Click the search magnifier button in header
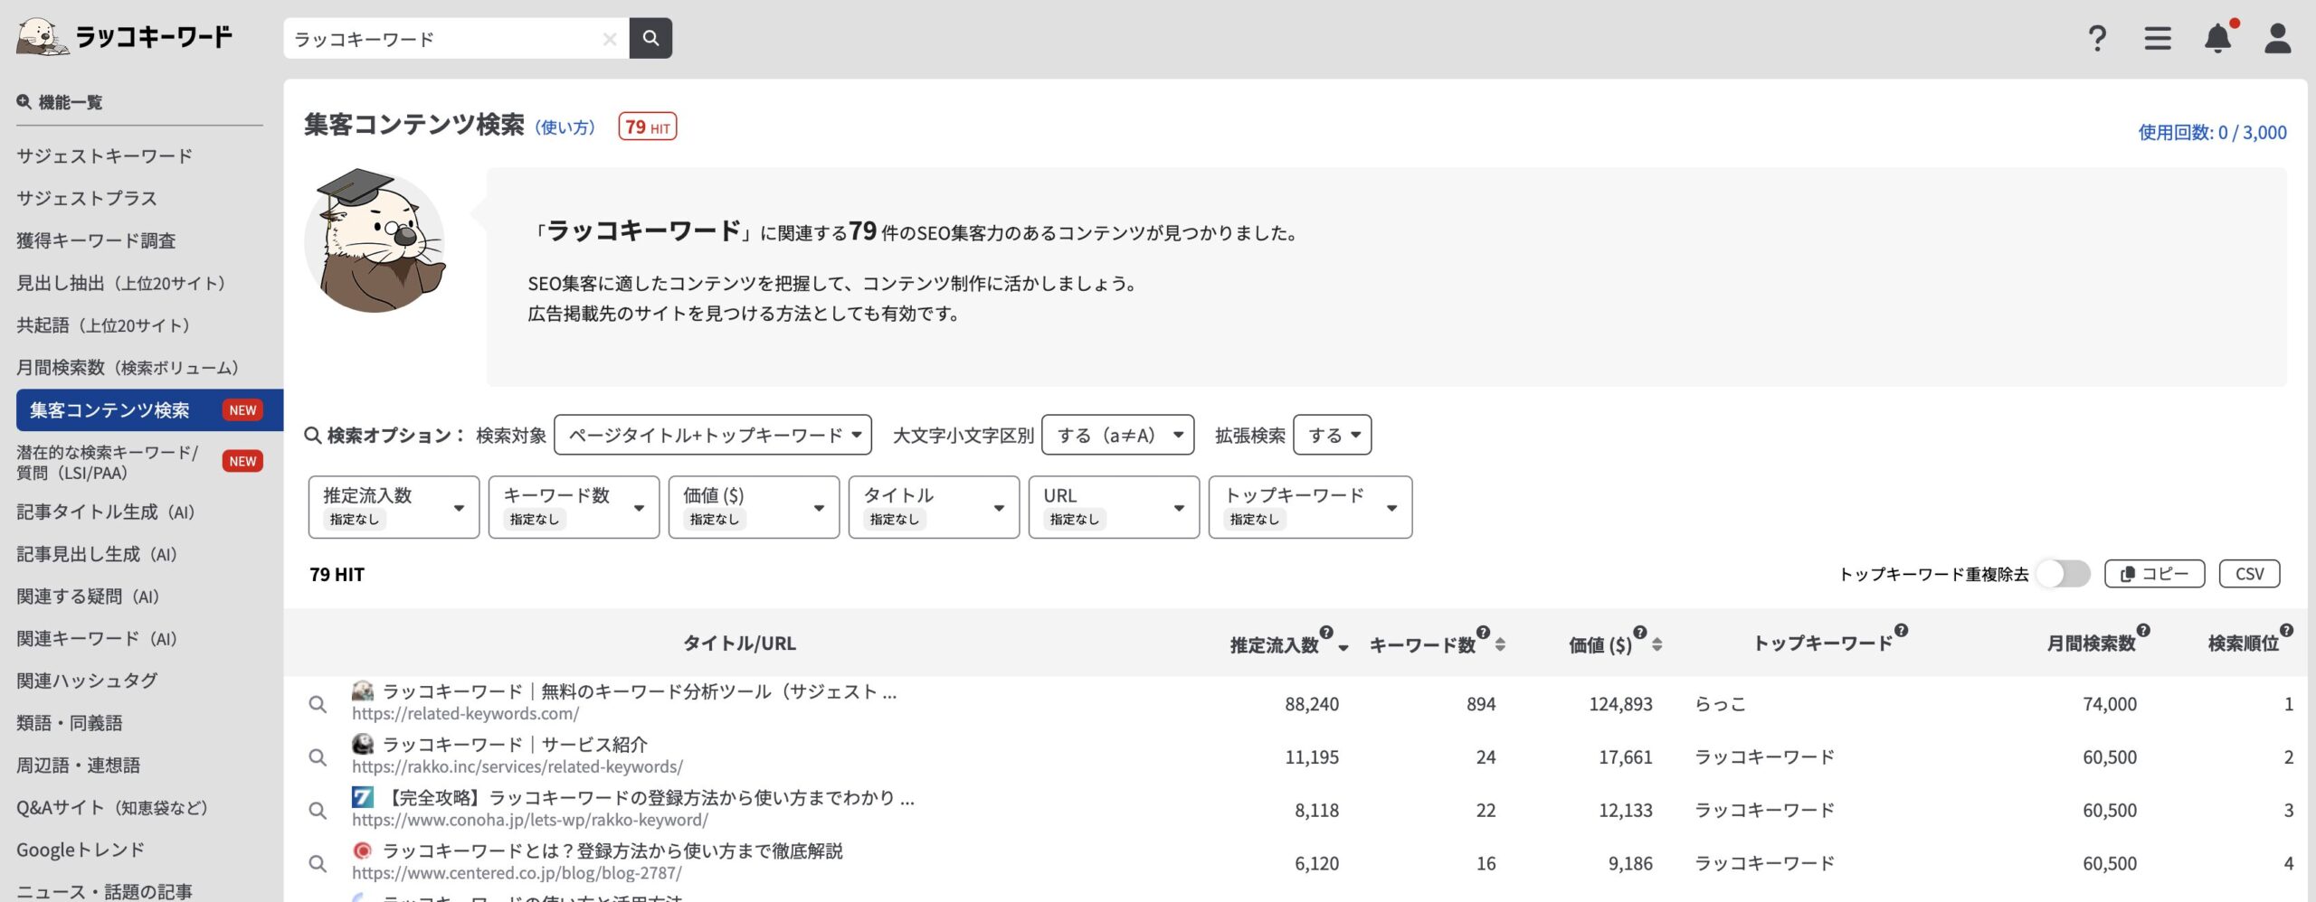This screenshot has height=902, width=2316. click(x=650, y=38)
